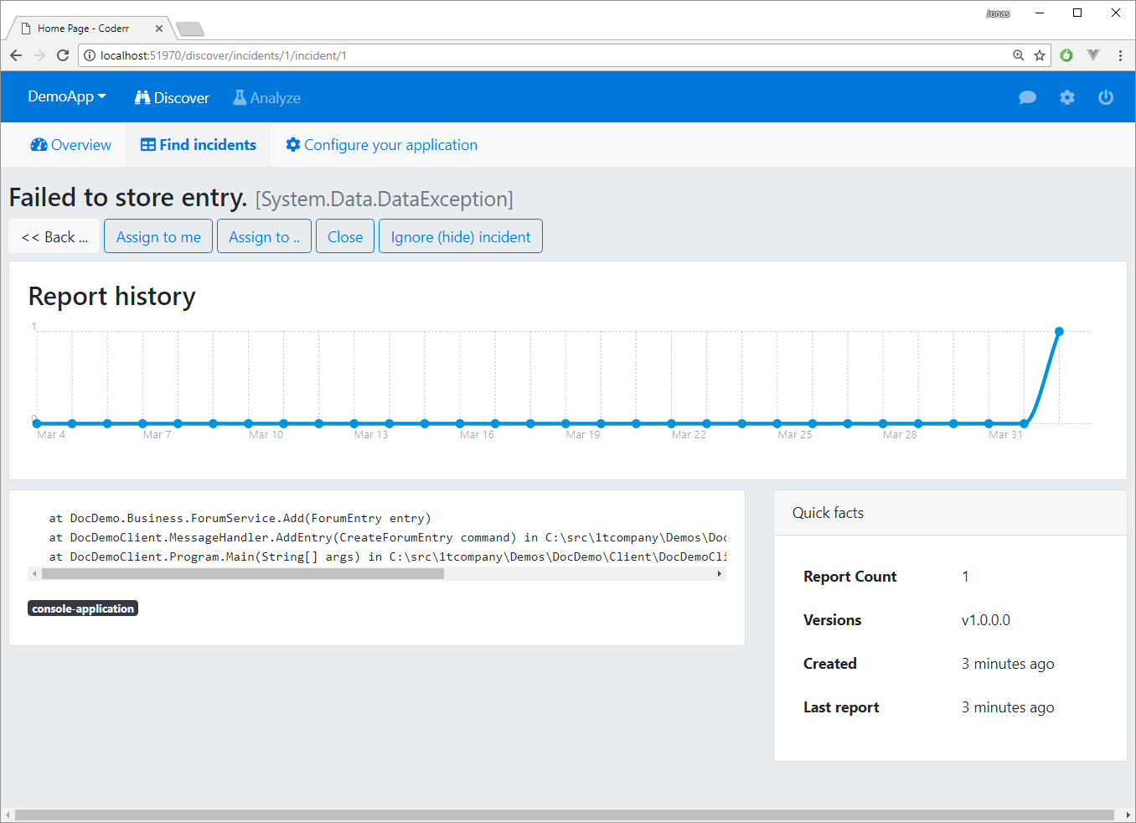This screenshot has width=1136, height=823.
Task: Open Configure your application
Action: (381, 145)
